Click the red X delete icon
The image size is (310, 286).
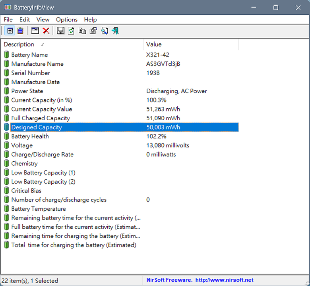pyautogui.click(x=46, y=31)
